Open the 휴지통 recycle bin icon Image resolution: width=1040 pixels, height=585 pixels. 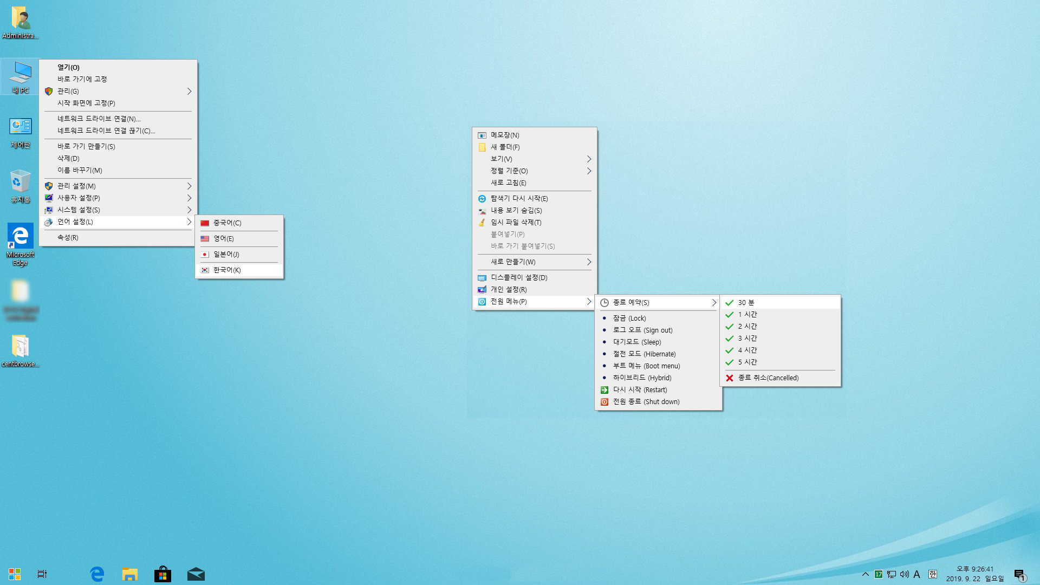[20, 187]
